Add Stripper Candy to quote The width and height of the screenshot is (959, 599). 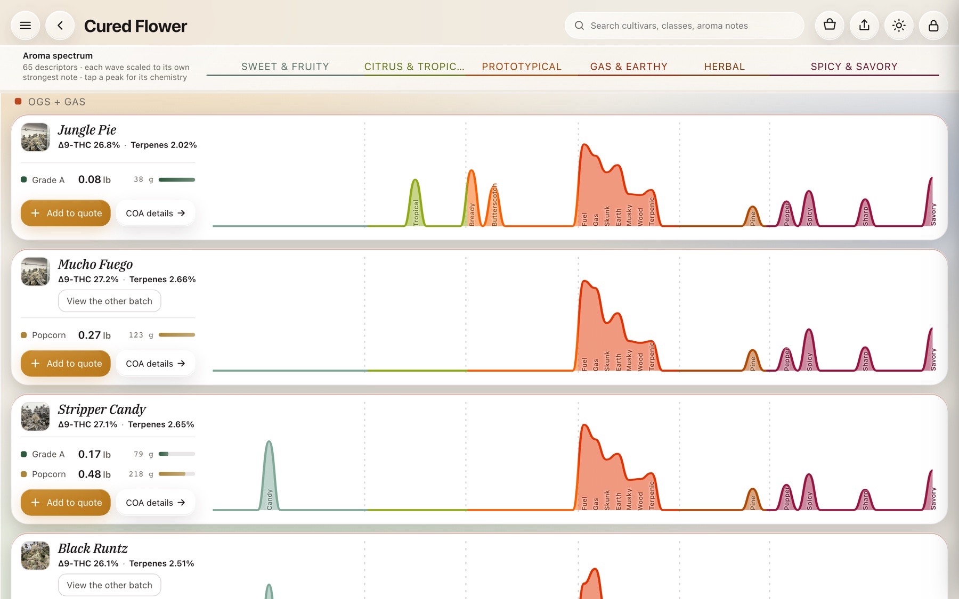coord(66,502)
